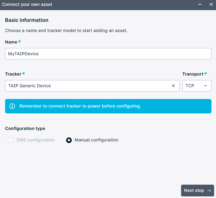The height and width of the screenshot is (198, 216).
Task: Click the arrow icon on Next step
Action: tap(209, 191)
